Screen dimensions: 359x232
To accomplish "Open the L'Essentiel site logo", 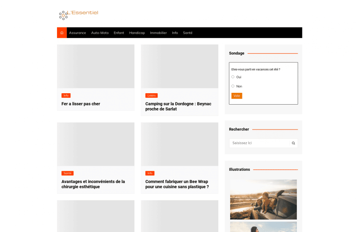I will pyautogui.click(x=79, y=15).
